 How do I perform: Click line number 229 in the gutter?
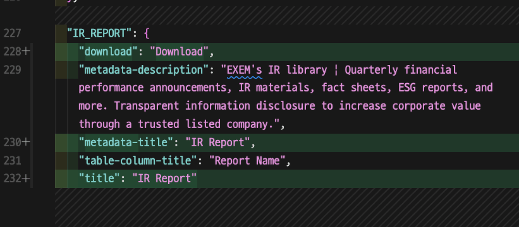click(12, 70)
